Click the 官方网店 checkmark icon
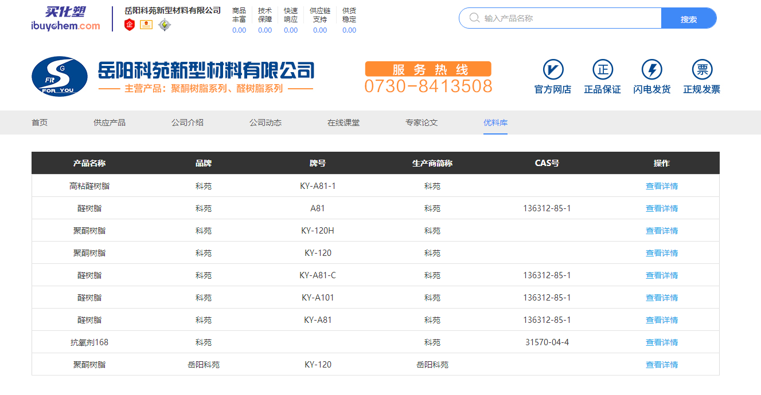Viewport: 761px width, 395px height. [553, 70]
